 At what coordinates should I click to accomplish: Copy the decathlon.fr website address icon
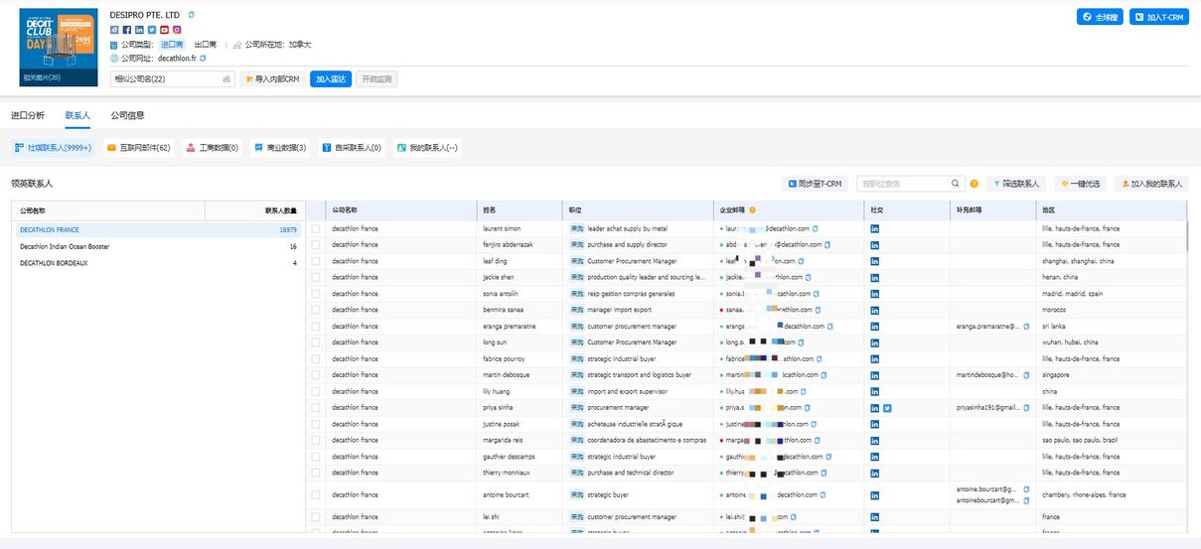(x=204, y=59)
